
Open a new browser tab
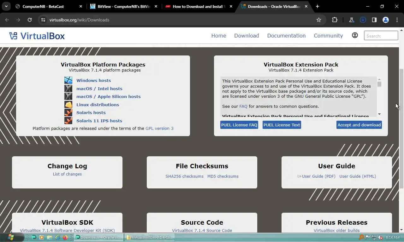click(318, 6)
